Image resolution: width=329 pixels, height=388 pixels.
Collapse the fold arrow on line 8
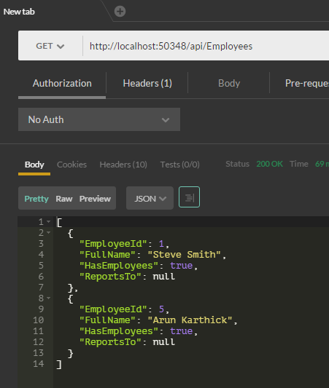point(49,298)
